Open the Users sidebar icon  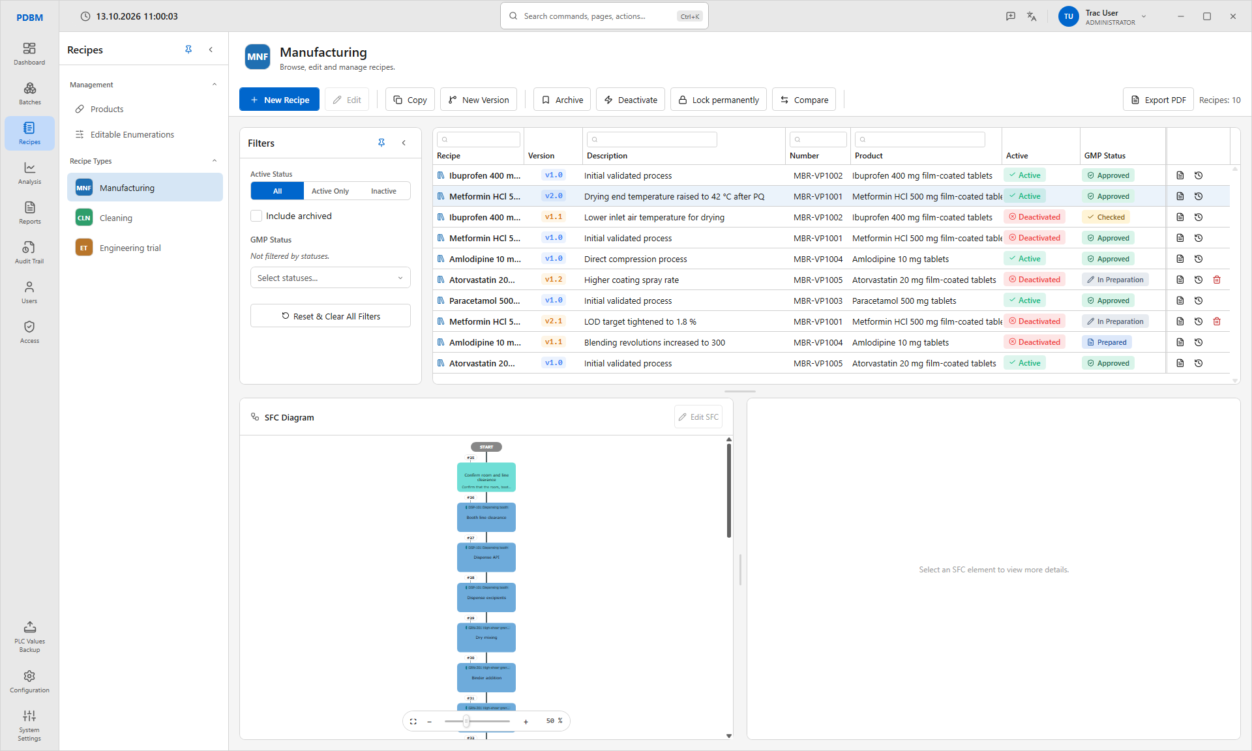coord(29,292)
